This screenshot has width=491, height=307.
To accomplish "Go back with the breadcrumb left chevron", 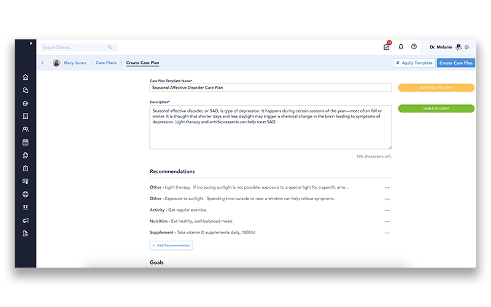I will [42, 63].
